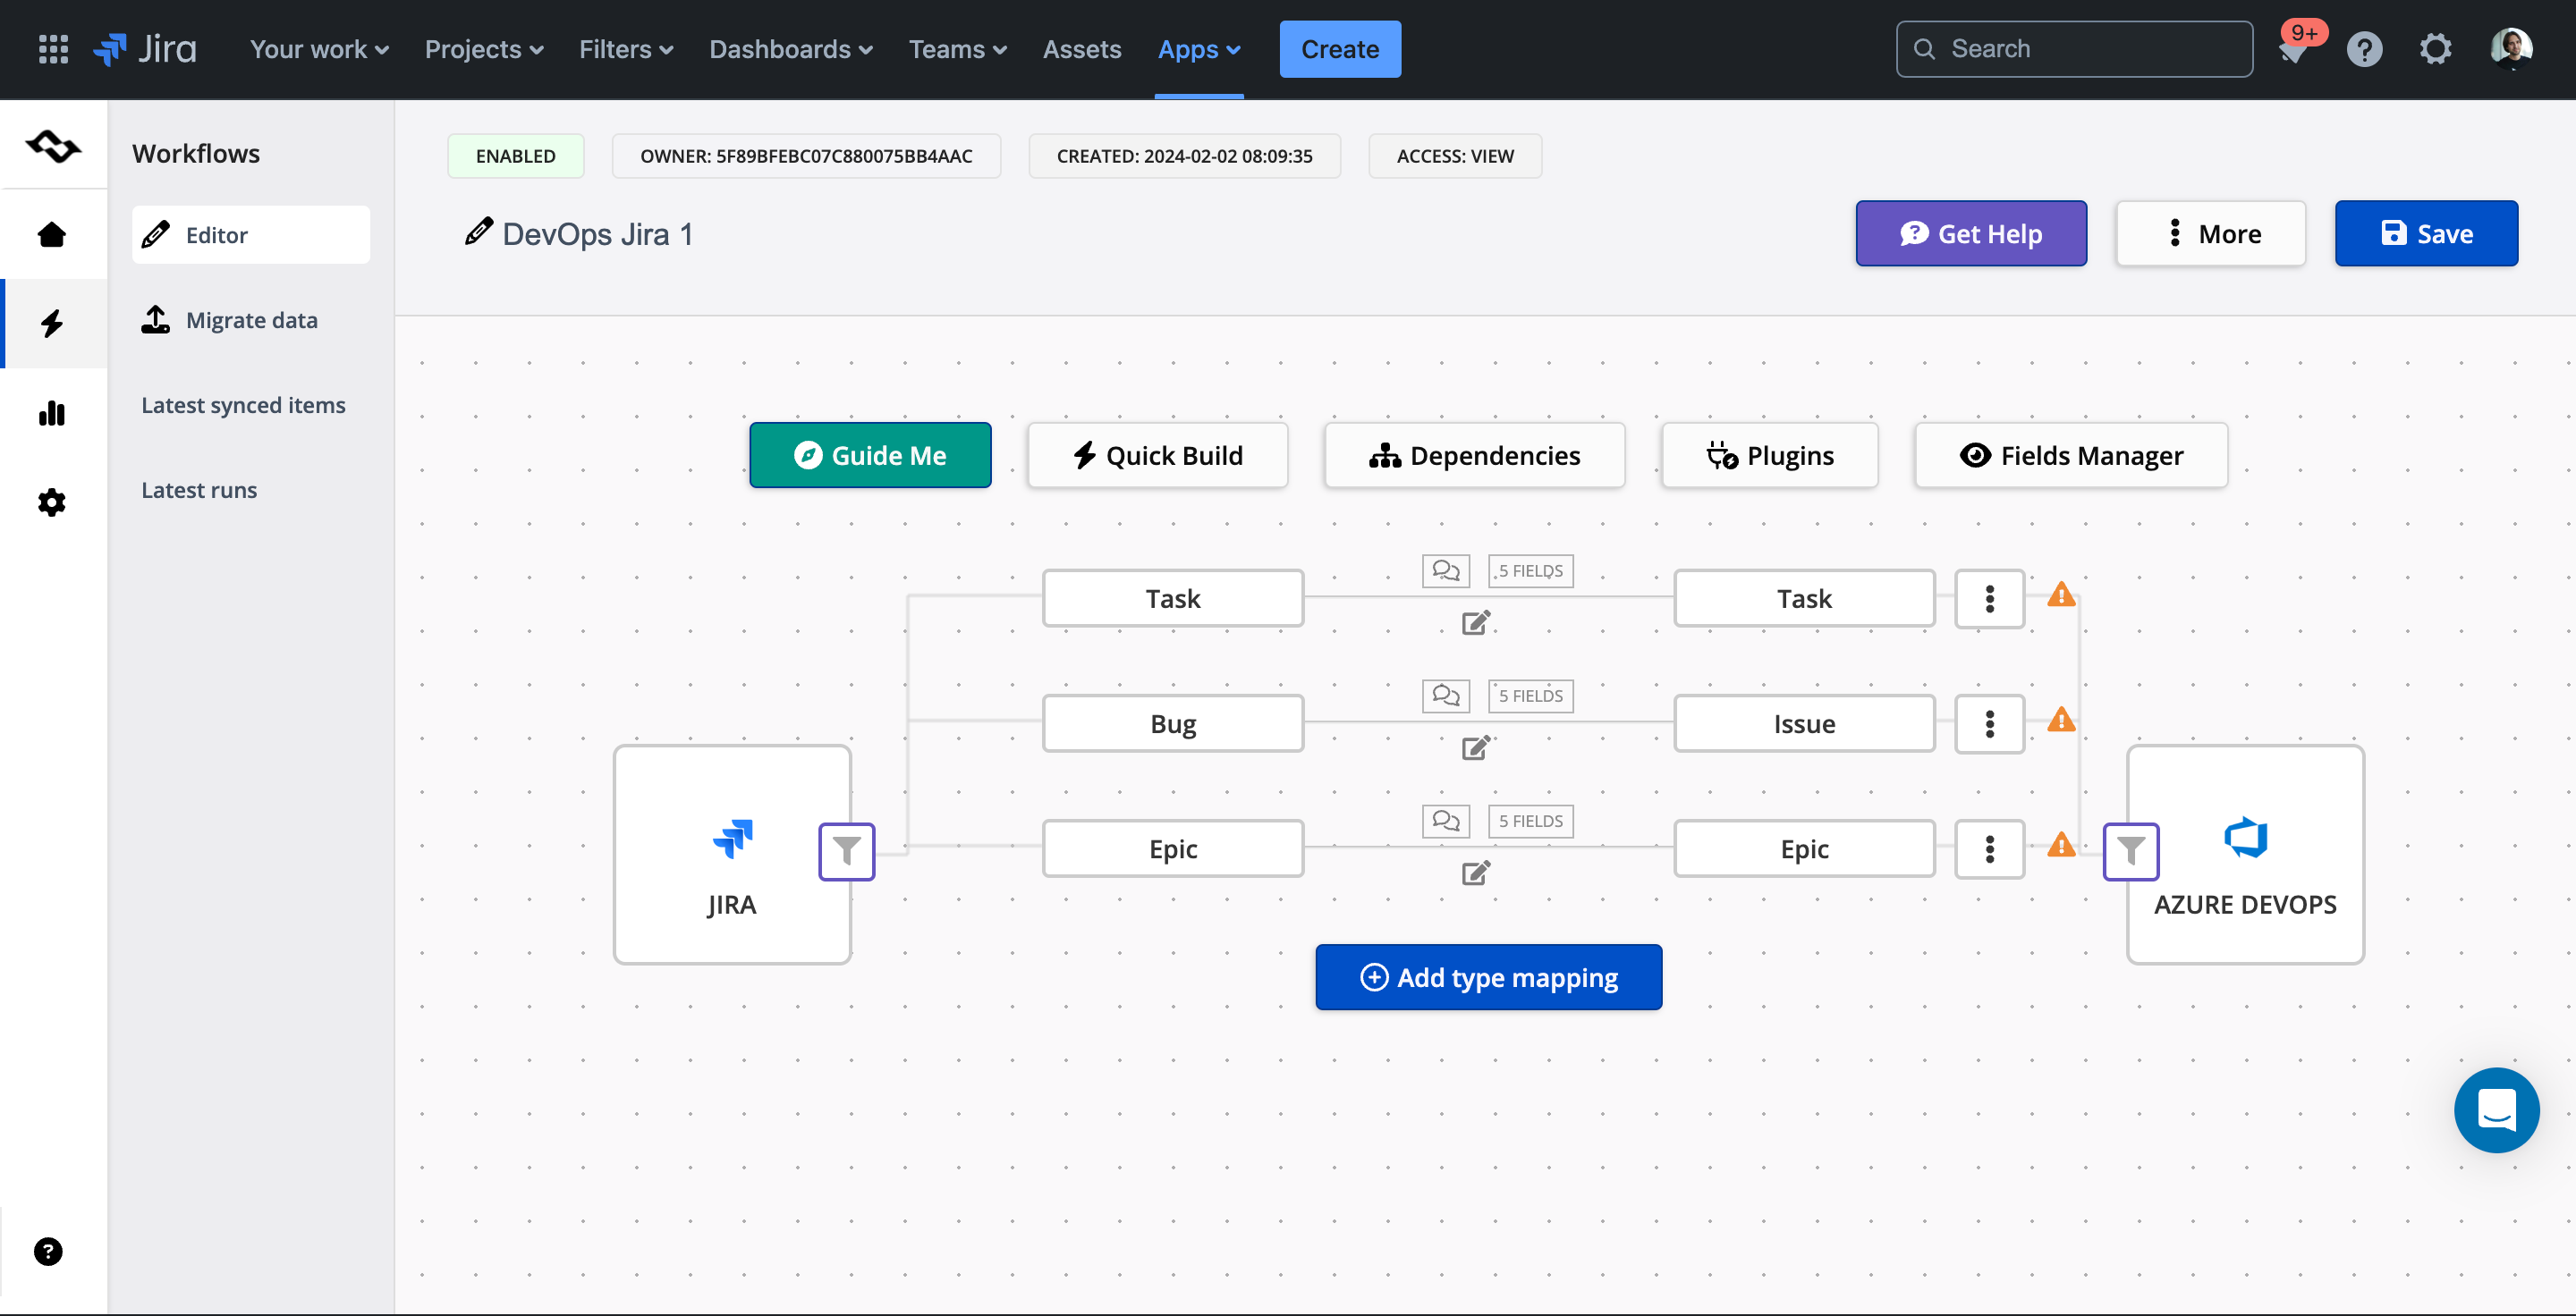This screenshot has width=2576, height=1316.
Task: Click the app logo above the sidebar
Action: pos(54,147)
